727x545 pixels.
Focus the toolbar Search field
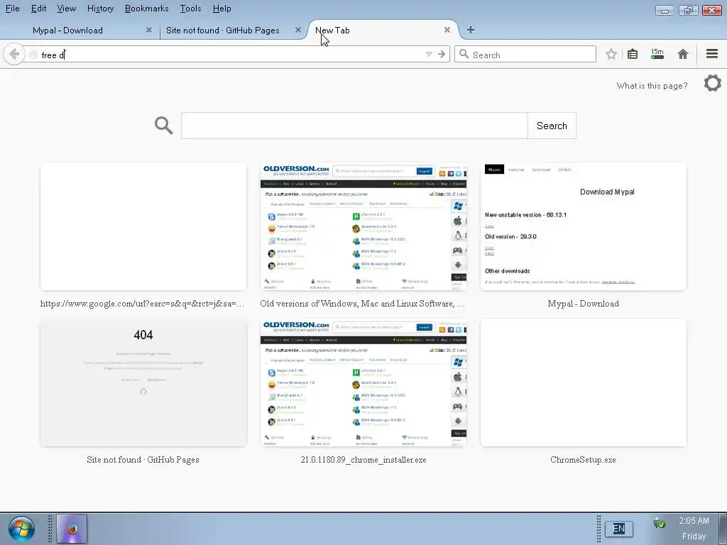[x=525, y=54]
